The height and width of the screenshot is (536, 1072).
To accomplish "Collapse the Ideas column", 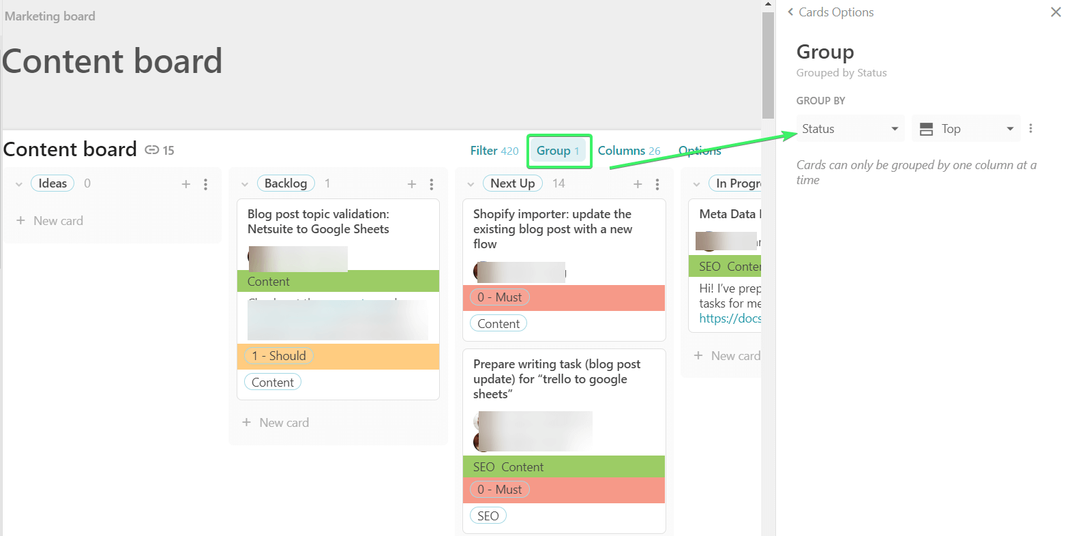I will pyautogui.click(x=19, y=184).
